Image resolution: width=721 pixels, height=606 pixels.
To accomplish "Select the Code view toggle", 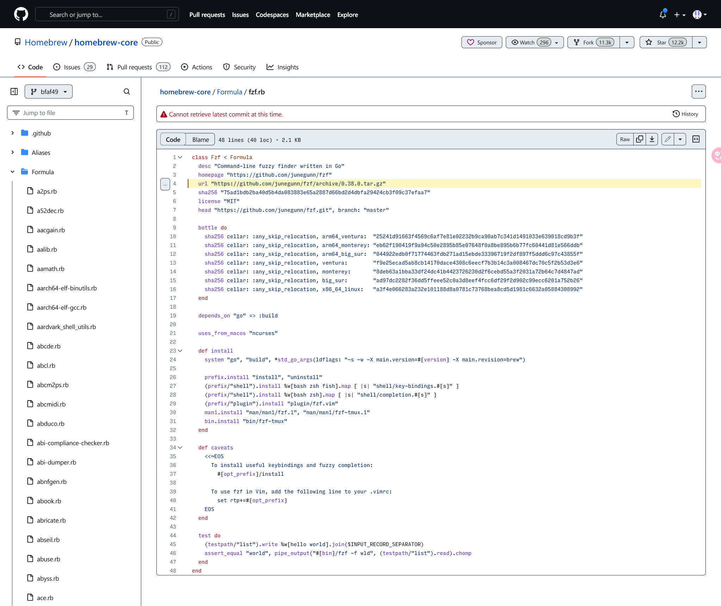I will [173, 139].
